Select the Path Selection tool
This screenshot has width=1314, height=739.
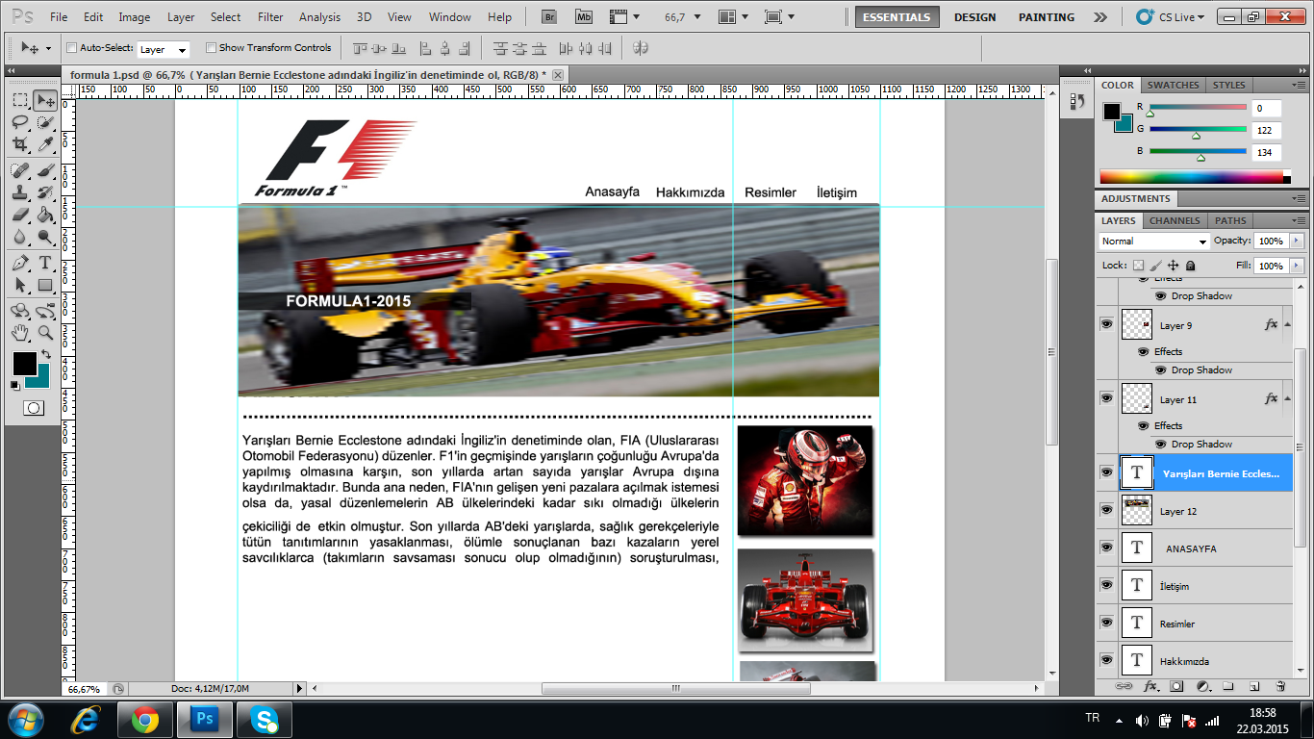tap(20, 285)
